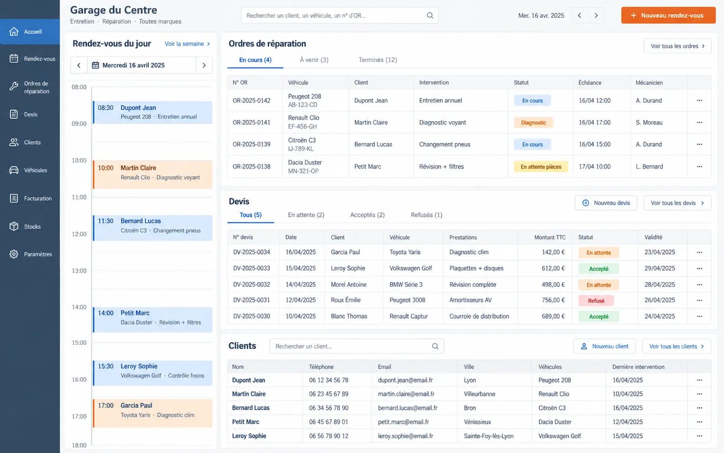The height and width of the screenshot is (453, 724).
Task: Create a Nouveau rendez-vous
Action: click(668, 16)
